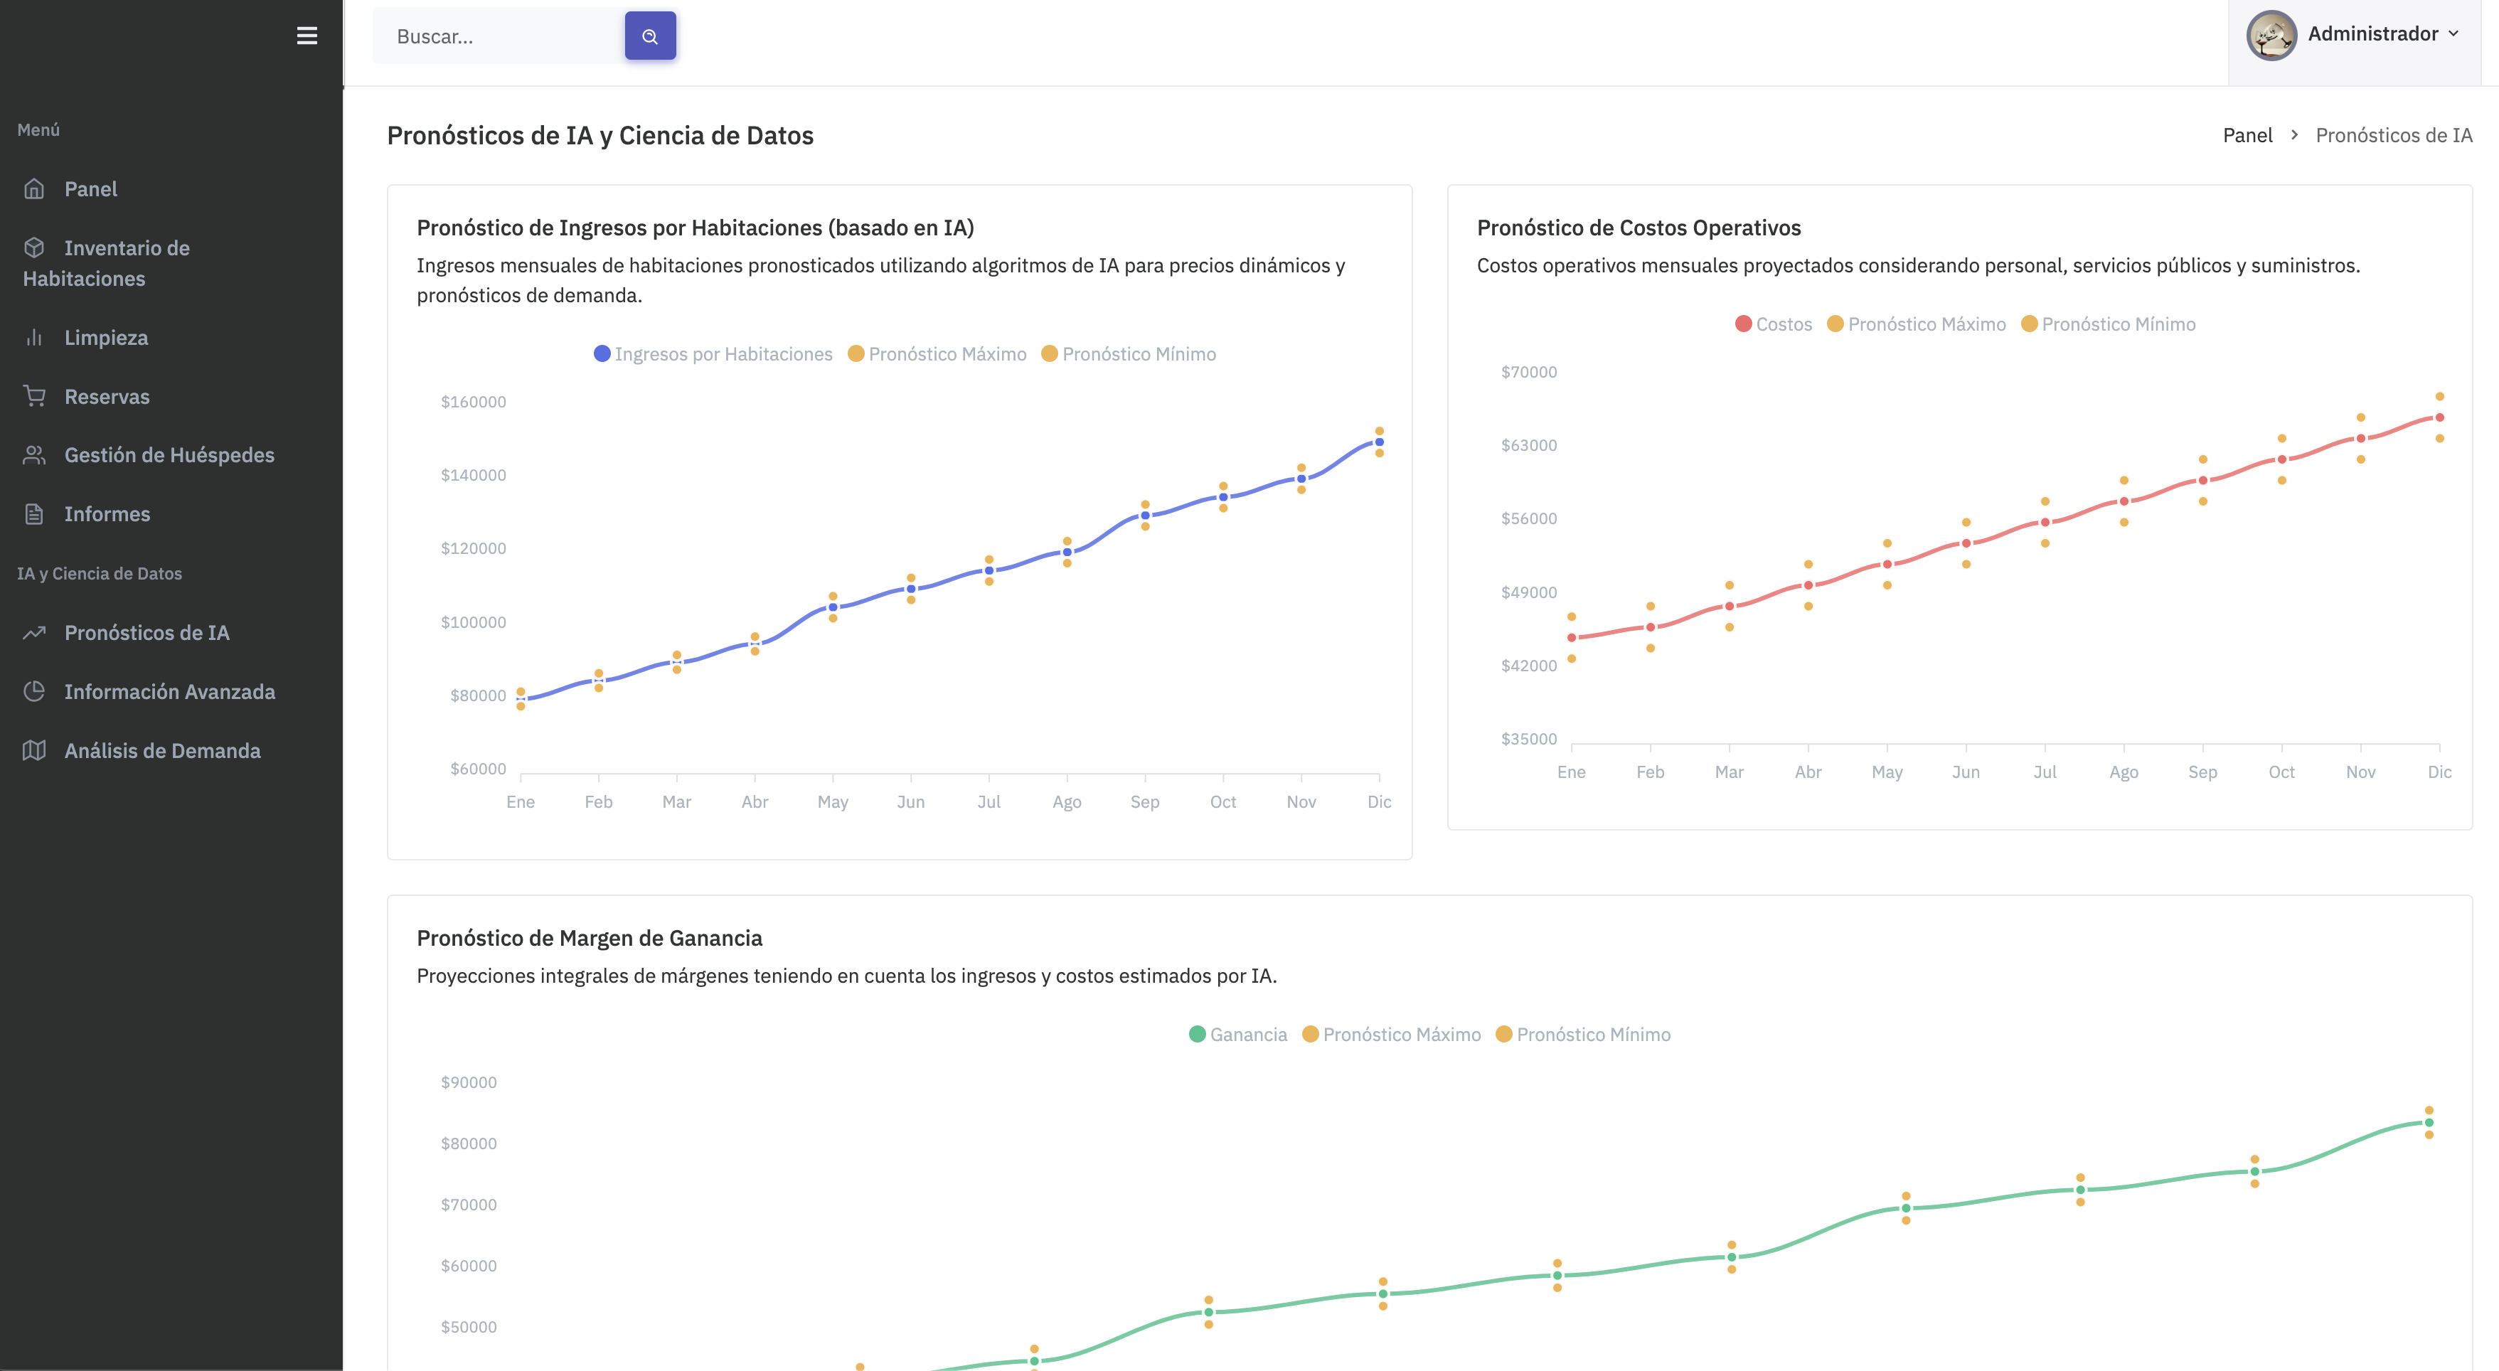Screen dimensions: 2499x1371
Task: Go to Limpieza section
Action: pyautogui.click(x=106, y=336)
